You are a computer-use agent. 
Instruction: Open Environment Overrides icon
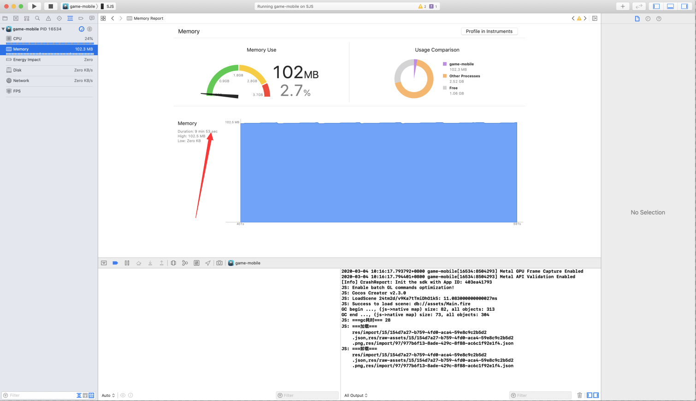tap(196, 263)
